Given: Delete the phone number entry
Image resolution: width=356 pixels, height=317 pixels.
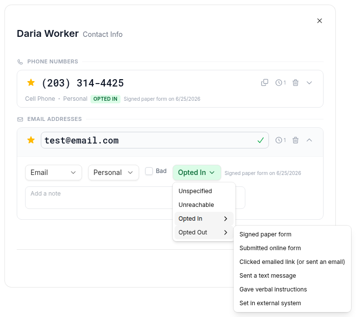Looking at the screenshot, I should click(x=296, y=83).
